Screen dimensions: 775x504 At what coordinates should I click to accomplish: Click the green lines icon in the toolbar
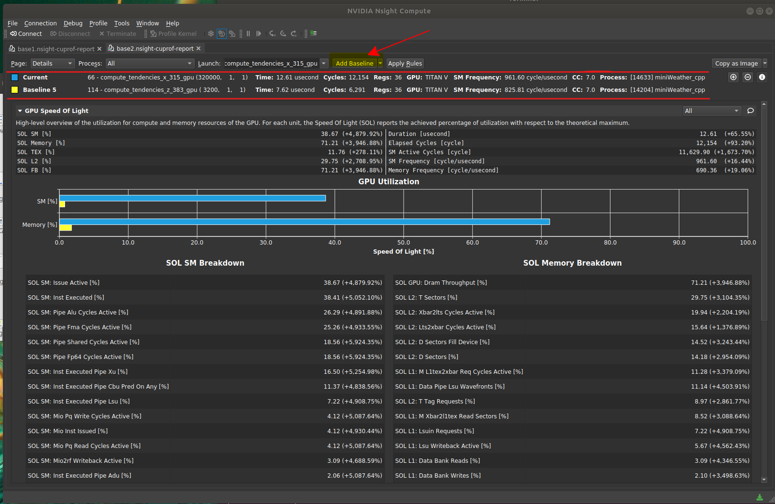[x=313, y=34]
